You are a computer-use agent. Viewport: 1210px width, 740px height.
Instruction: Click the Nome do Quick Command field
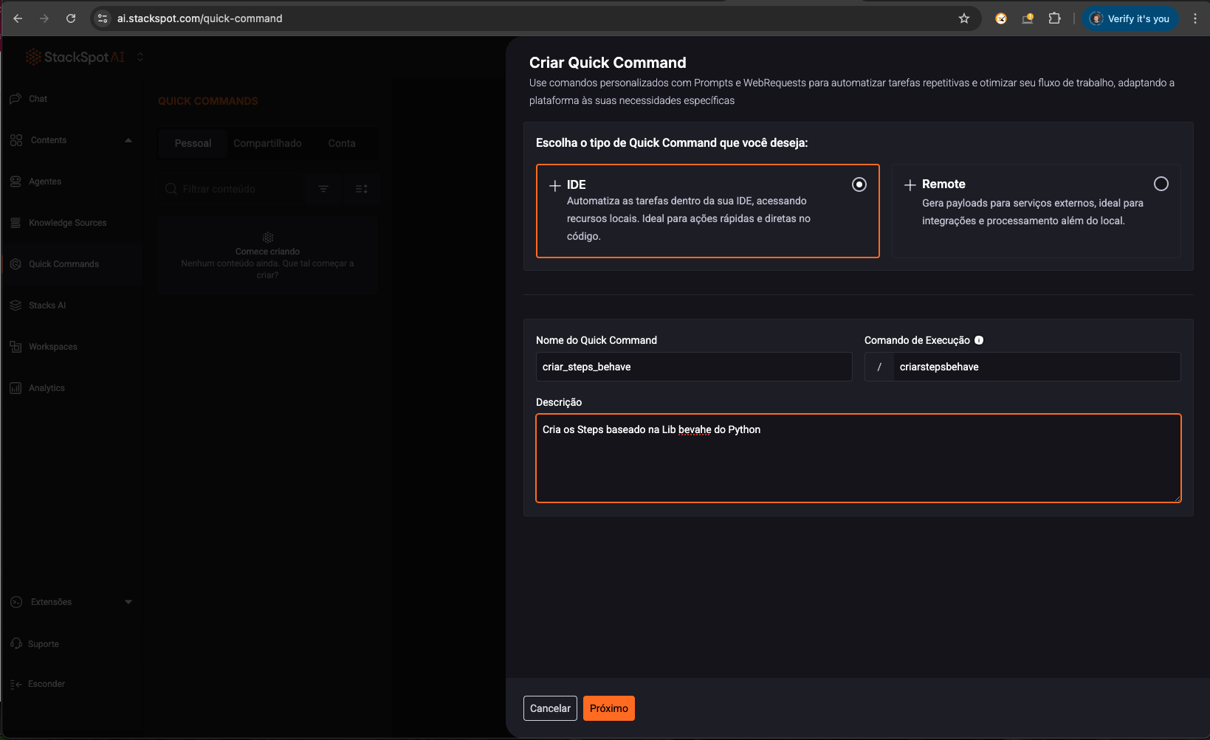click(694, 367)
